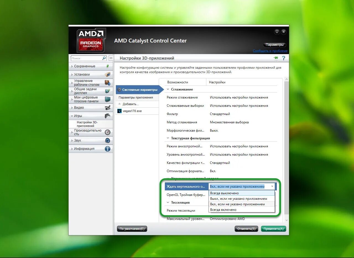Click the OpenGL Тройная буфер... setting label
This screenshot has width=354, height=258.
(x=186, y=195)
